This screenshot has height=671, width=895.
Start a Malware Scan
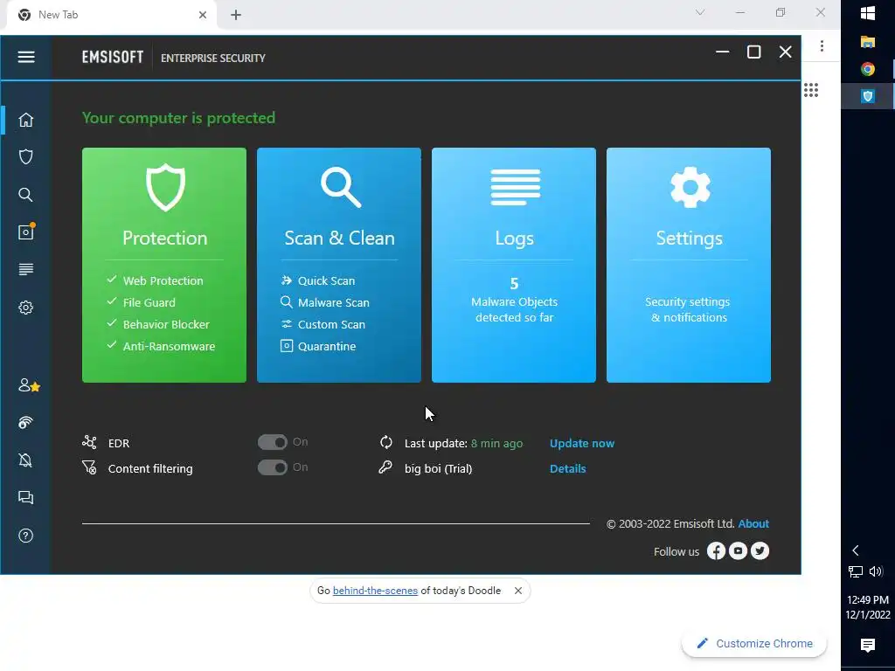coord(333,302)
